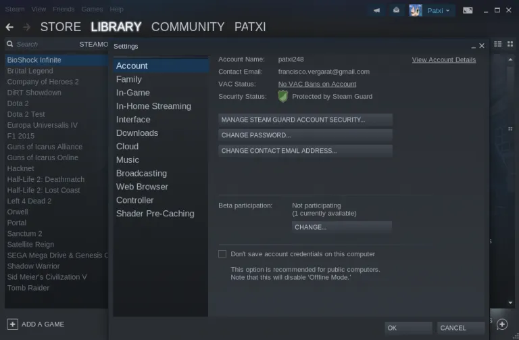The image size is (519, 340).
Task: Enable Don't save account credentials checkbox
Action: pyautogui.click(x=222, y=254)
